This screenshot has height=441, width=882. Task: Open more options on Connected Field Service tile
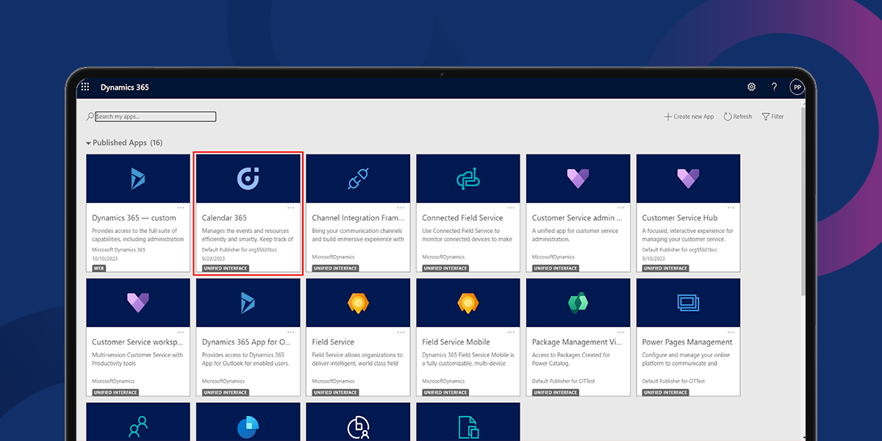pos(511,208)
